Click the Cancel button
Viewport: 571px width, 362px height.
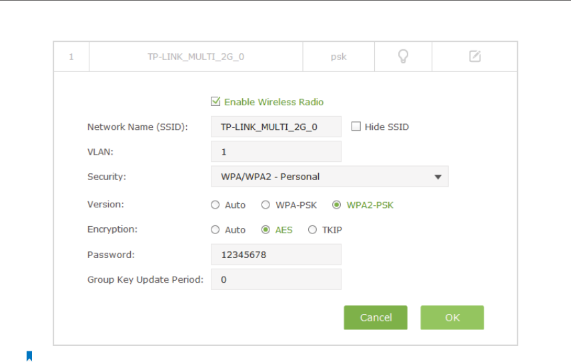click(376, 317)
